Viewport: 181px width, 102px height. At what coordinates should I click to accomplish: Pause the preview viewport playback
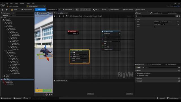point(49,94)
